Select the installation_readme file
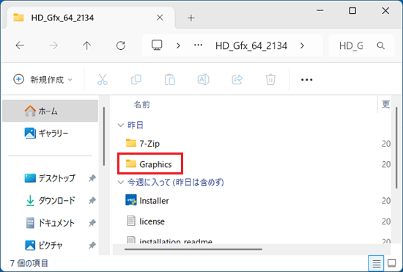This screenshot has height=272, width=403. coord(170,240)
